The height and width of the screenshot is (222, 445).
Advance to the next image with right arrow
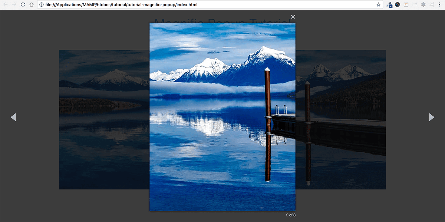pyautogui.click(x=432, y=117)
